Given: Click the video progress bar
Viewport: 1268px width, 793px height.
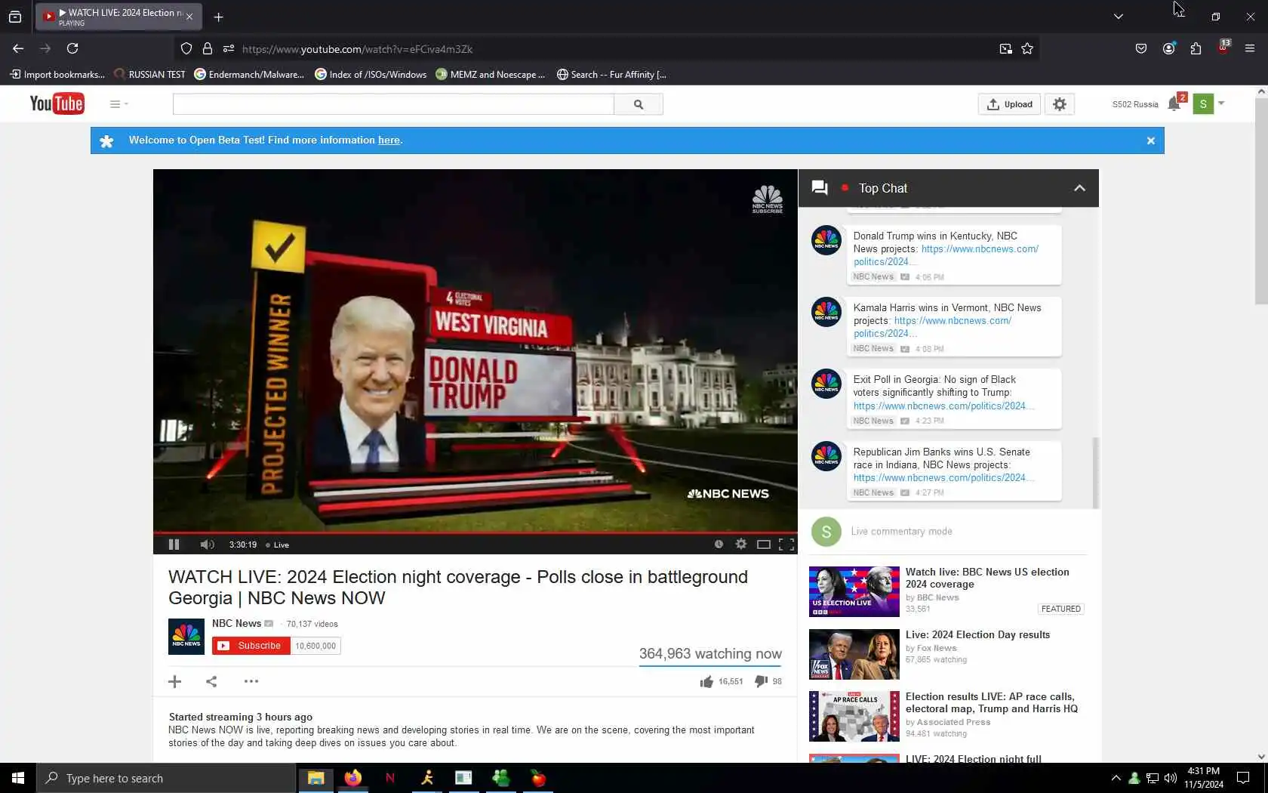Looking at the screenshot, I should 475,532.
